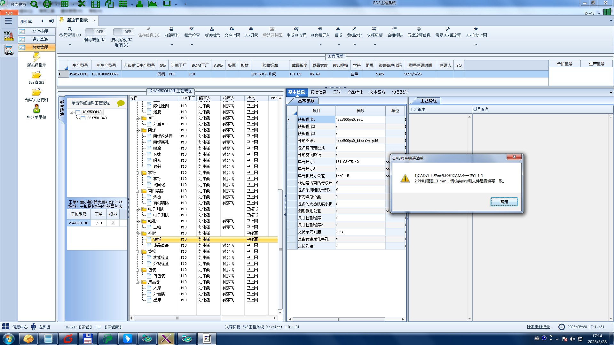This screenshot has height=345, width=614.
Task: Open the 新流程指示 lightning icon in sidebar
Action: click(x=36, y=57)
